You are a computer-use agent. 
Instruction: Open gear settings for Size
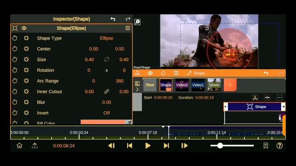(26, 59)
